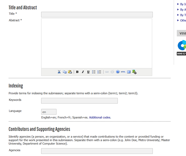Image resolution: width=186 pixels, height=156 pixels.
Task: Focus the Keywords input field
Action: click(x=79, y=101)
